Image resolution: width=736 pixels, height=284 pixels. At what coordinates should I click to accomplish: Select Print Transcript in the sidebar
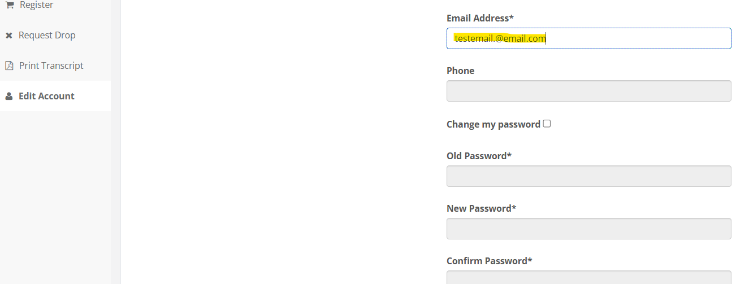[x=51, y=65]
